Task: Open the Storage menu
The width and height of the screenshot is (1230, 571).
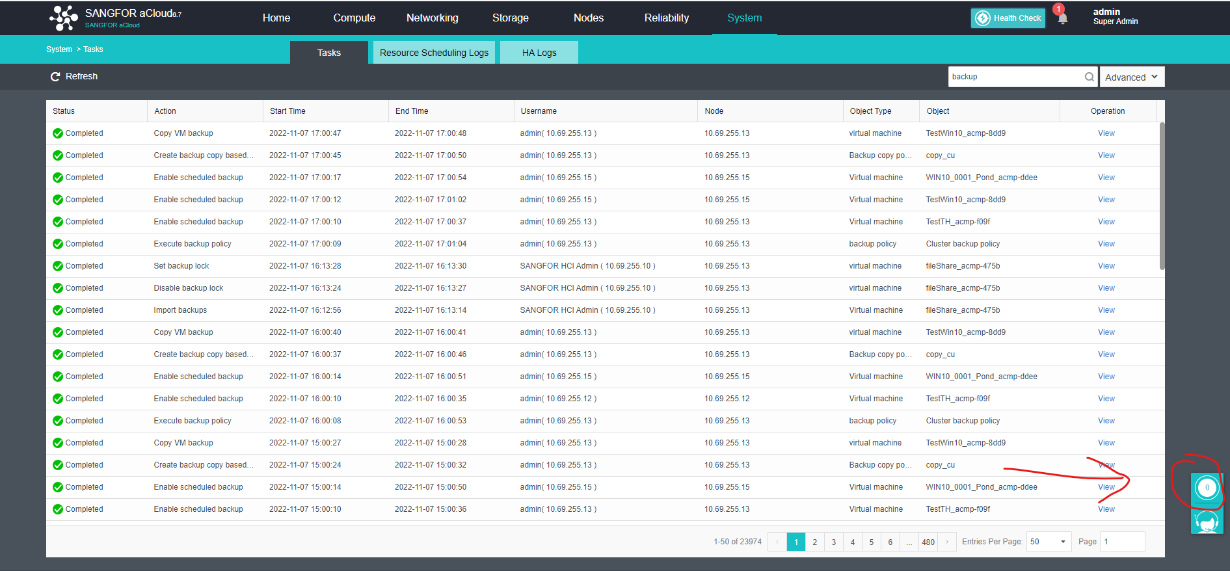Action: [x=511, y=18]
